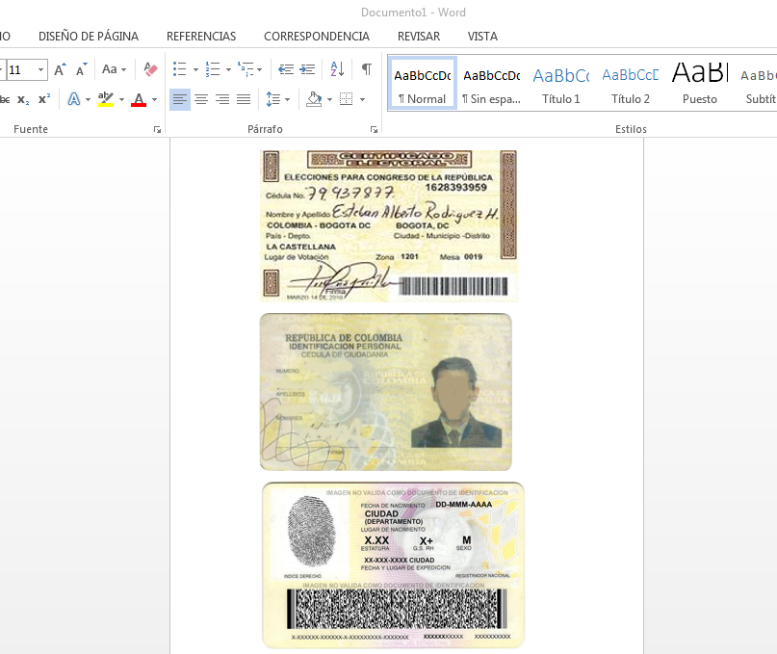
Task: Open the font size dropdown
Action: [x=41, y=70]
